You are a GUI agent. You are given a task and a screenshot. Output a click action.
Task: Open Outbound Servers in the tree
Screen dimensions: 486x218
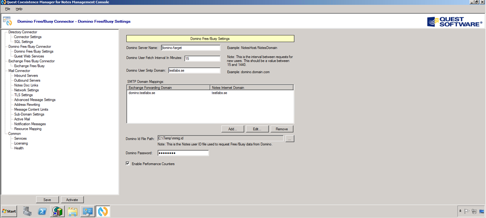click(x=27, y=80)
